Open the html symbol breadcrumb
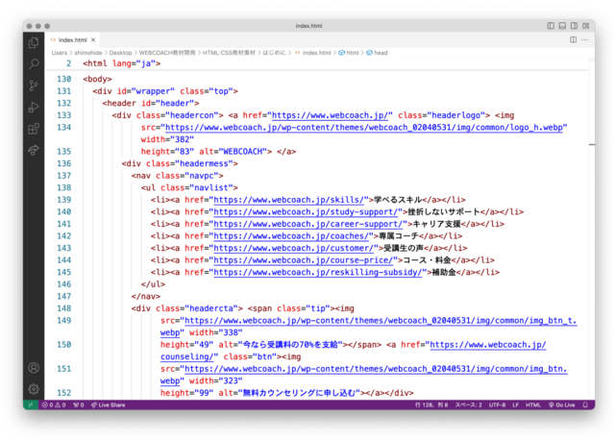The height and width of the screenshot is (440, 615). pyautogui.click(x=349, y=53)
